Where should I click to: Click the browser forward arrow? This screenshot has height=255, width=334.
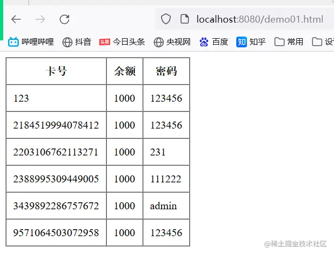40,19
